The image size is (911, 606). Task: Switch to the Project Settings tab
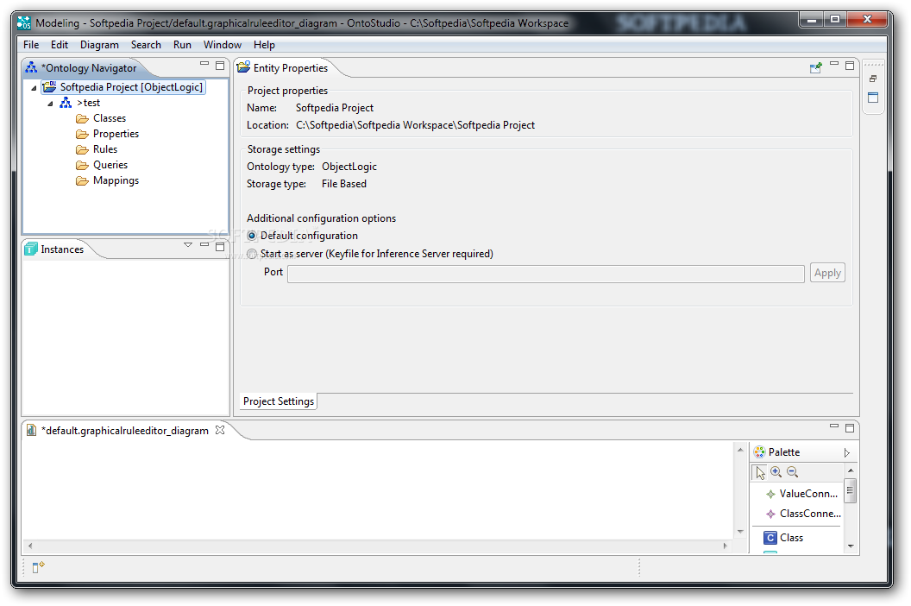(x=279, y=401)
